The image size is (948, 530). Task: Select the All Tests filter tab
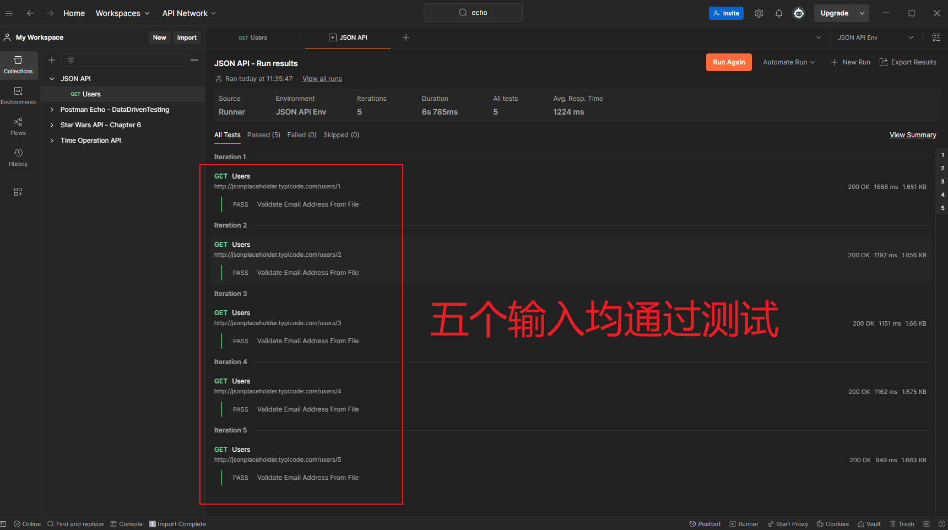[227, 135]
